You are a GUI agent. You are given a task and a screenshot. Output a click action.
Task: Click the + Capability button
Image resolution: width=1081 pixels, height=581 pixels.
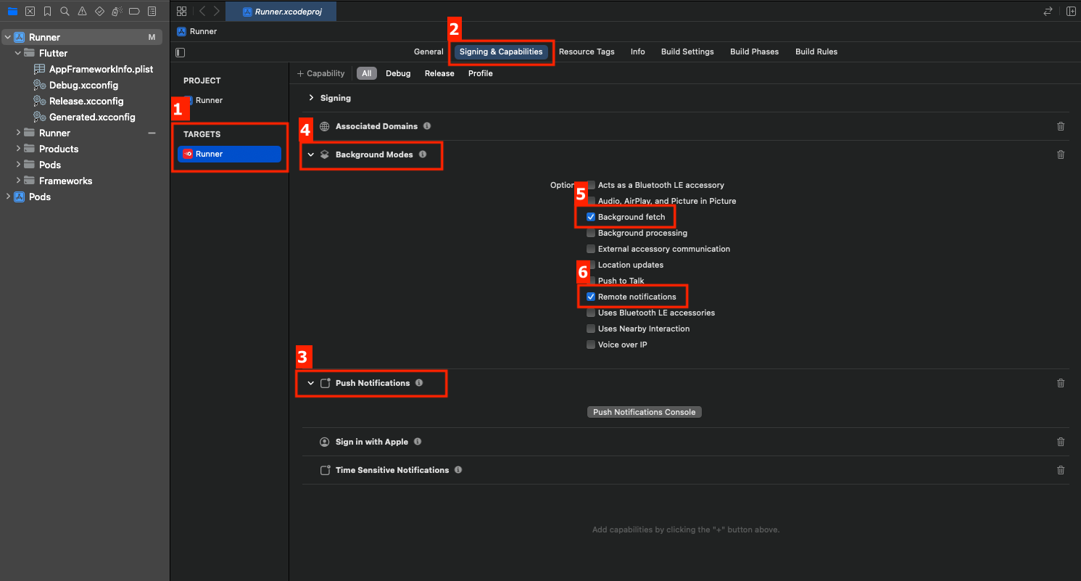pos(320,73)
